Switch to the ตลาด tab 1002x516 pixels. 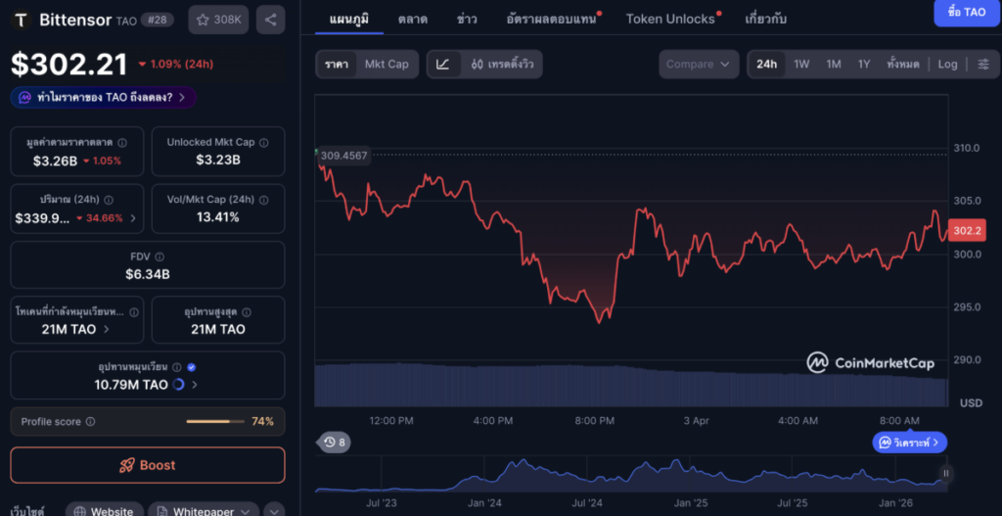point(412,19)
